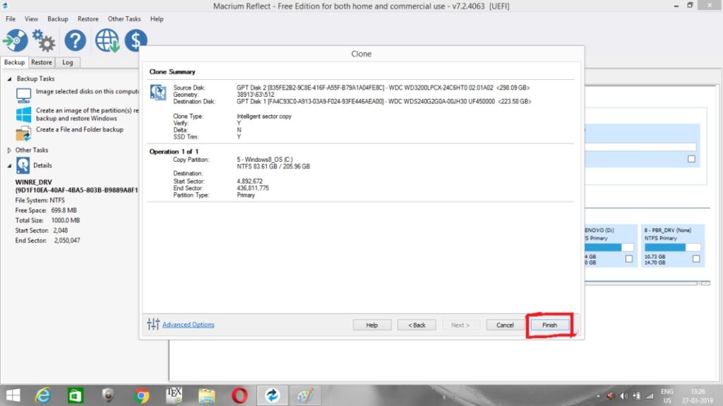Open File Explorer from taskbar

pyautogui.click(x=207, y=395)
